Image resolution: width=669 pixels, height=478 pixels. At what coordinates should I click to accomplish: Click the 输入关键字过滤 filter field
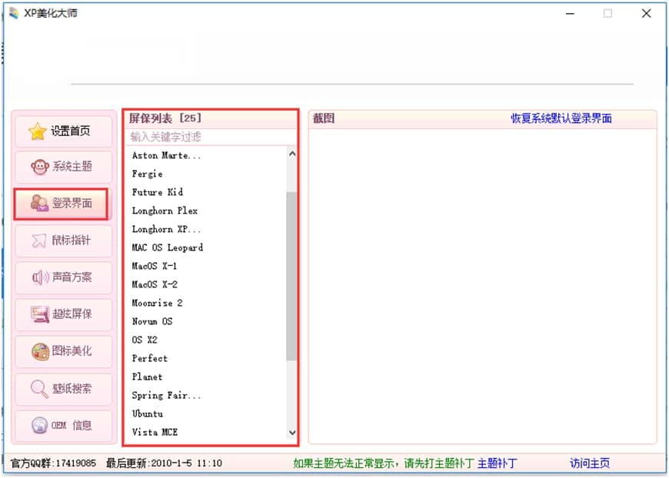point(211,137)
